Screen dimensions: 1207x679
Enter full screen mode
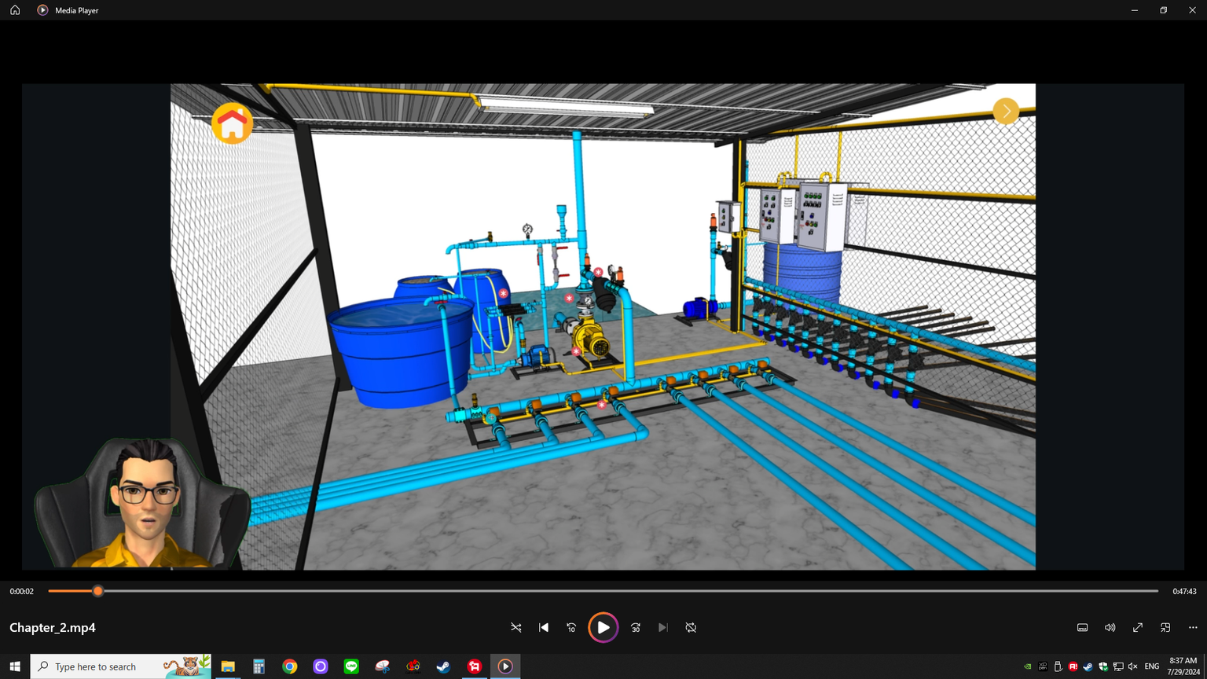click(1138, 627)
